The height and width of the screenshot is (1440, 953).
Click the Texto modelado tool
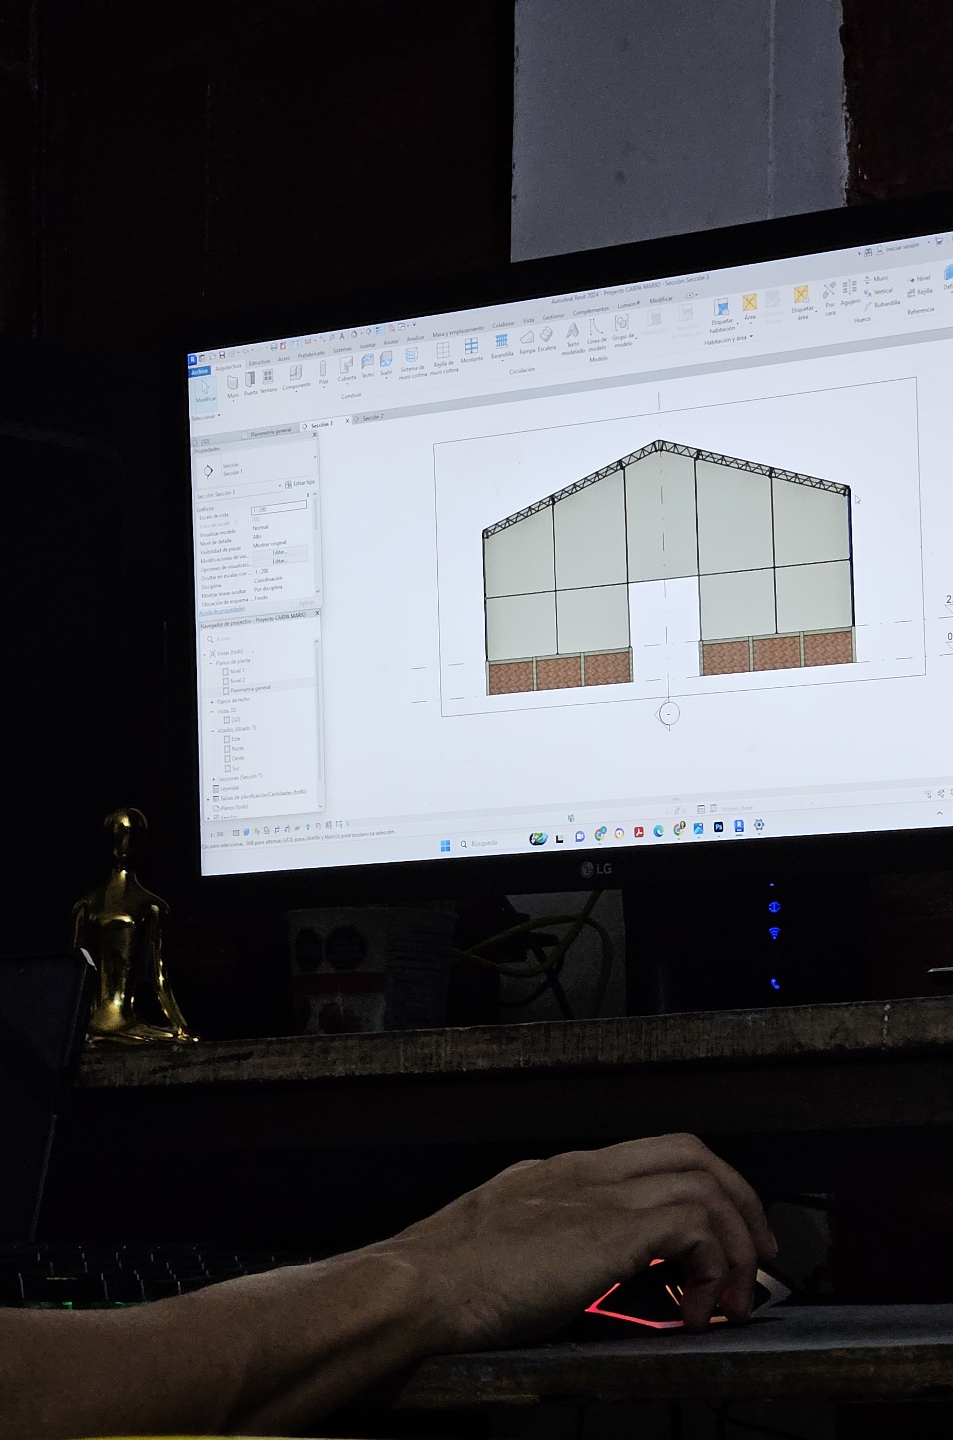(x=572, y=338)
